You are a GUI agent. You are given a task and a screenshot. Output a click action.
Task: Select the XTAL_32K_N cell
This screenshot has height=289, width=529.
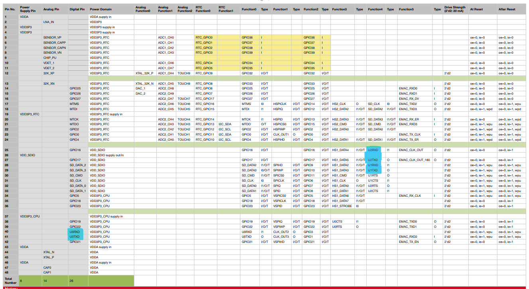[145, 83]
